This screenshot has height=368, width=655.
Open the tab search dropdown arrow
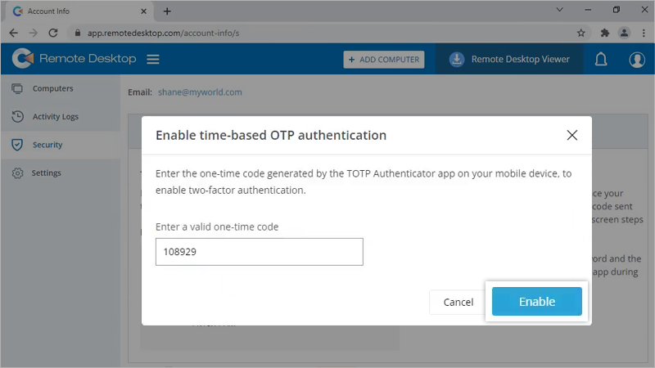coord(560,11)
